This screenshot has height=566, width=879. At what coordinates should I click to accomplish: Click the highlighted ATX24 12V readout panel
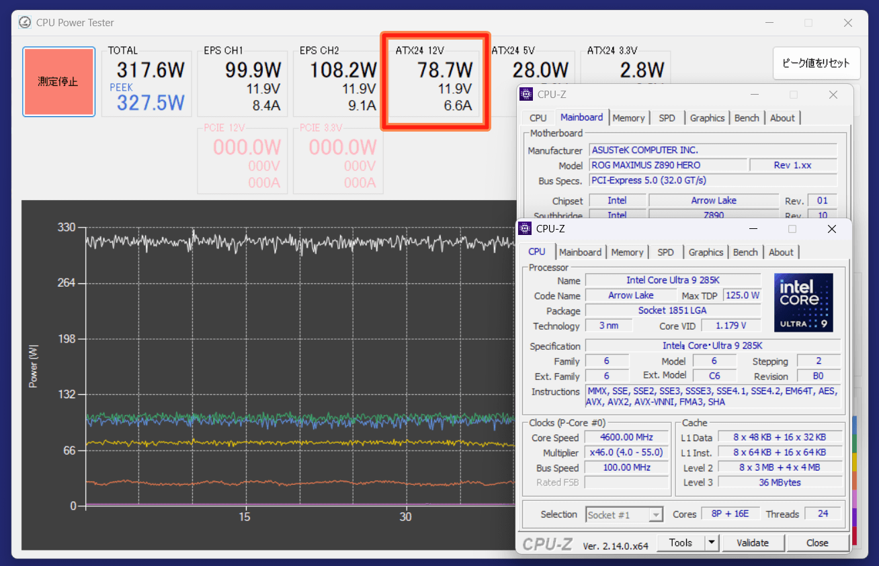(x=435, y=81)
